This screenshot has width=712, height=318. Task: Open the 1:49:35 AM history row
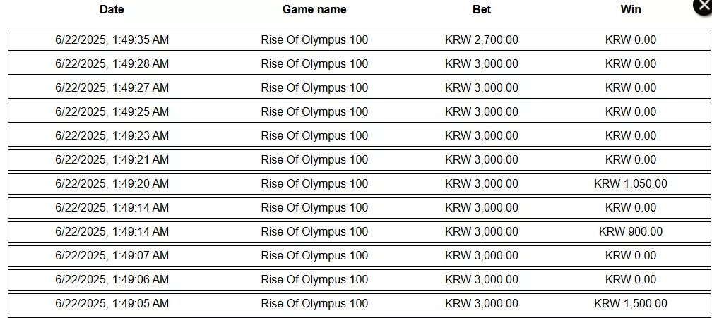pos(359,40)
